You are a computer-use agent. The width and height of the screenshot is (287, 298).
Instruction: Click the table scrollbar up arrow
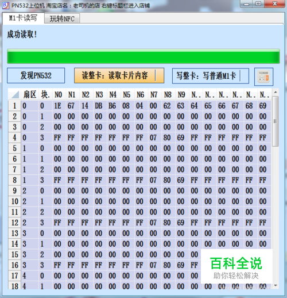[276, 92]
